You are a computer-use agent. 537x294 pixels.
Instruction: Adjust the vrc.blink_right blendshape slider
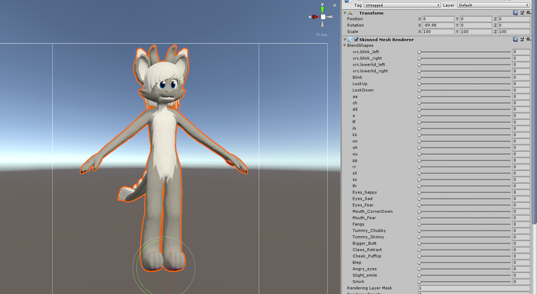point(464,59)
